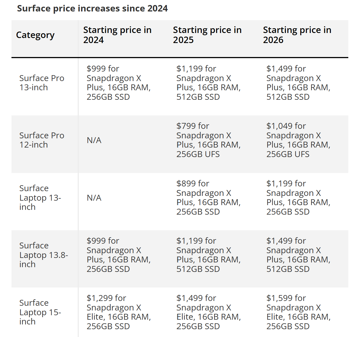Click the $1,299 price cell for Surface Laptop 15-inch
355x337 pixels.
click(119, 312)
